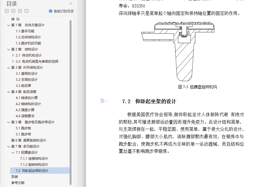This screenshot has width=269, height=187.
Task: Expand 2.1 传动机构设计
Action: click(13, 55)
